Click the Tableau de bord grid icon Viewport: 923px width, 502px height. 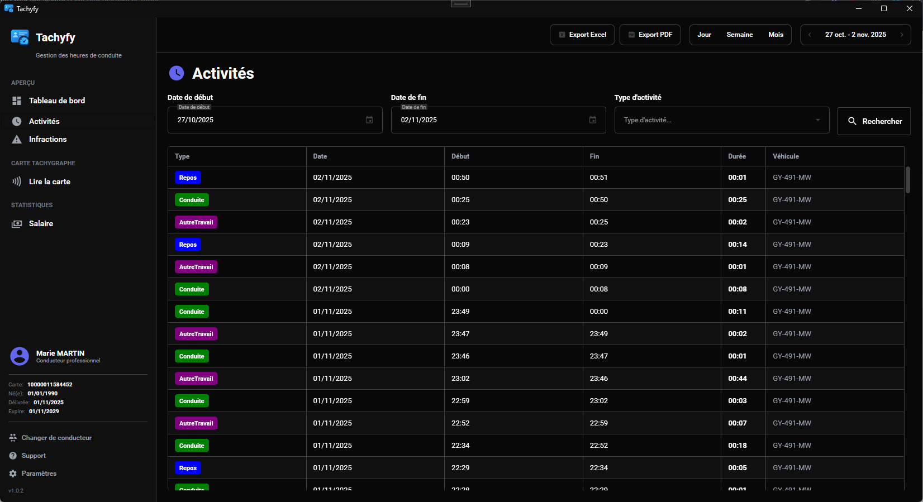[x=17, y=101]
